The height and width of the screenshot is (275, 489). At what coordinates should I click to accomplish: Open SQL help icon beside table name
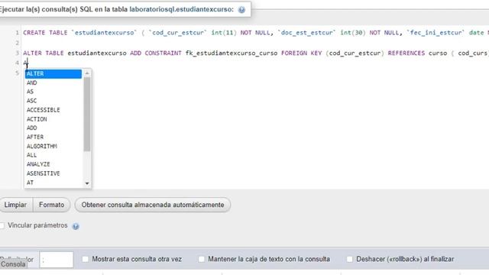[x=241, y=10]
